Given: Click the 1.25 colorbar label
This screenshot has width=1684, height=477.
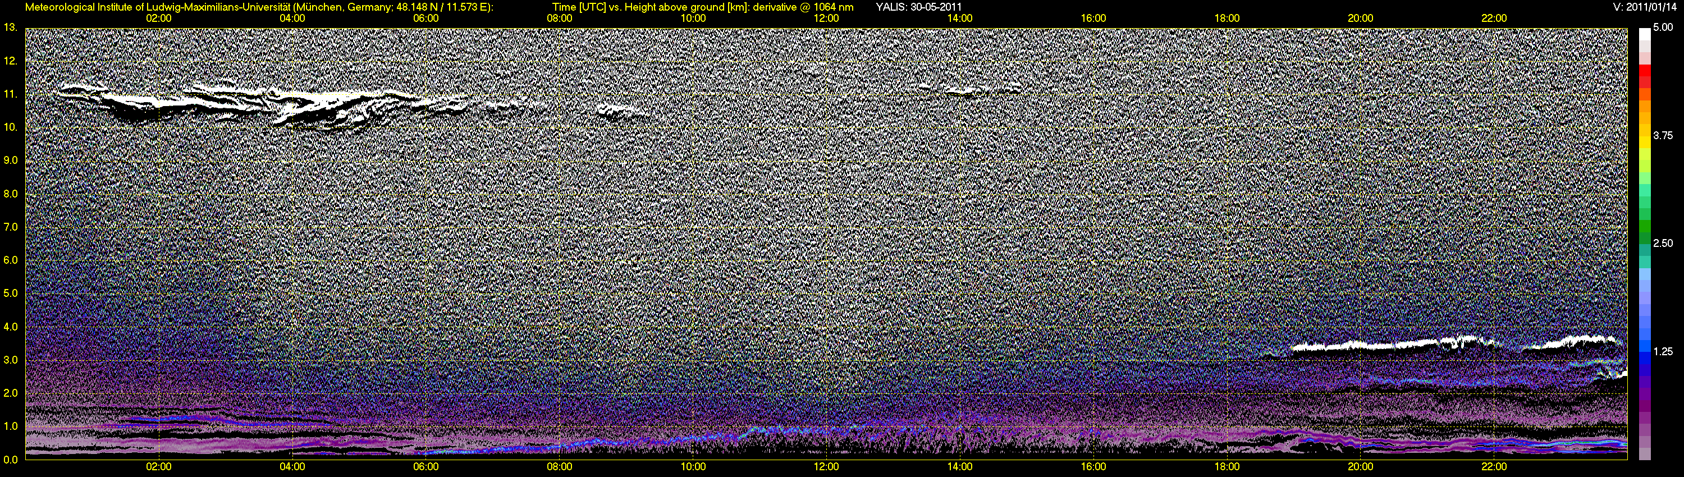Looking at the screenshot, I should (x=1664, y=351).
